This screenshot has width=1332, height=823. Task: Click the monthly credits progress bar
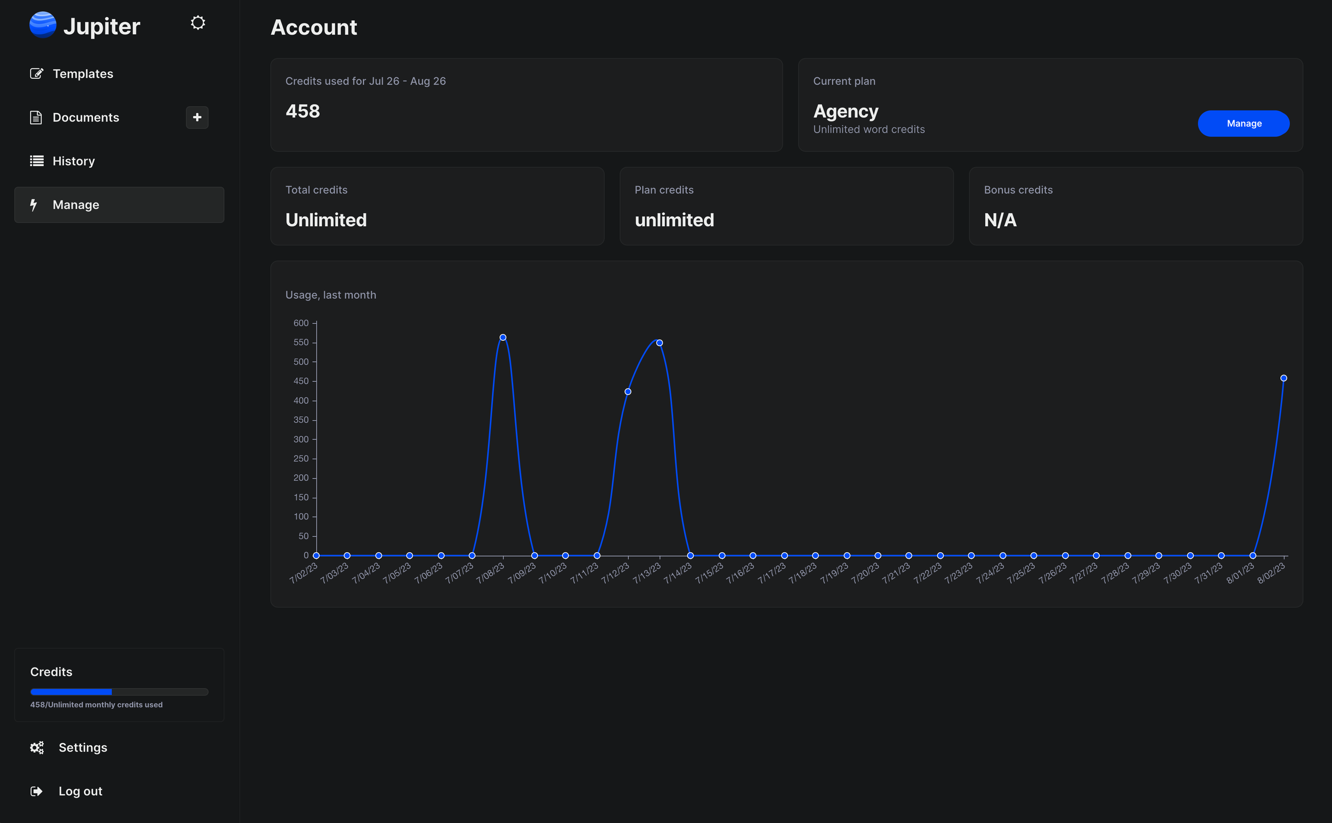(x=119, y=692)
